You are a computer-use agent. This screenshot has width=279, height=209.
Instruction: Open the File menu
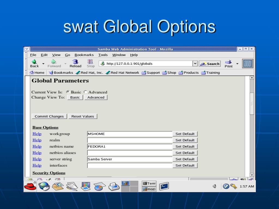click(33, 55)
